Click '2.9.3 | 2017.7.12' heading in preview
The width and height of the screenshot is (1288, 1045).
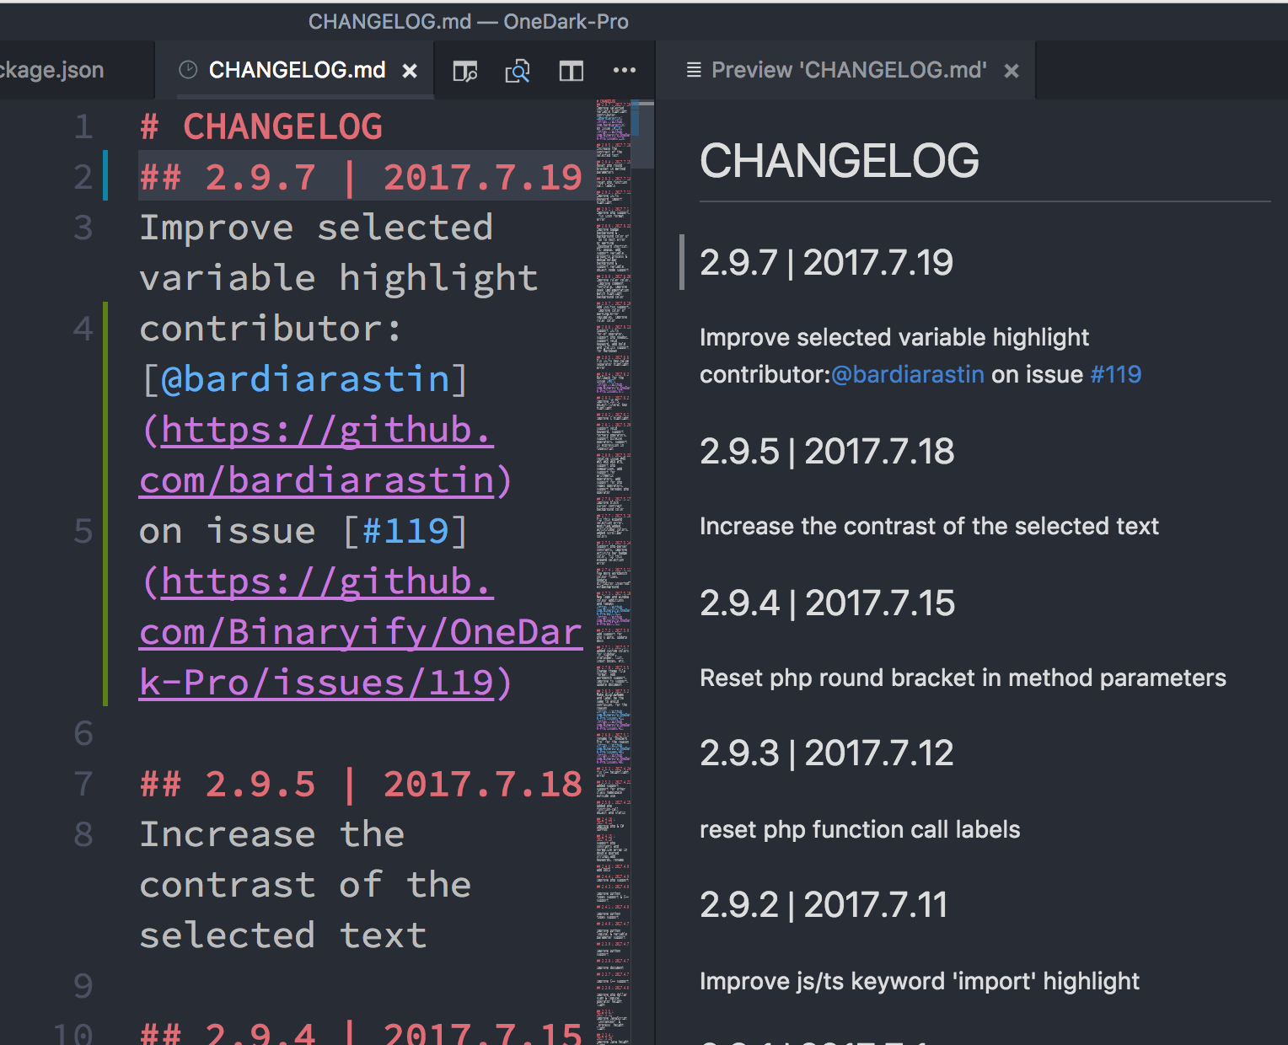tap(826, 753)
